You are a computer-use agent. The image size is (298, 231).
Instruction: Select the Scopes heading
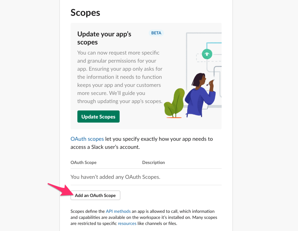click(85, 13)
